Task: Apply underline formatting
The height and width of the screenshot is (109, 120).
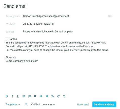Action: pyautogui.click(x=18, y=96)
